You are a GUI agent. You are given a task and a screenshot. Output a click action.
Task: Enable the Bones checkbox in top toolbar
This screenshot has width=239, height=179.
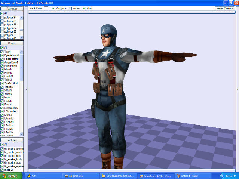(70, 9)
